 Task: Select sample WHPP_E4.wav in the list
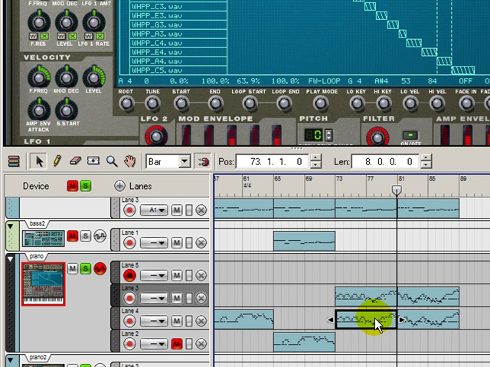tap(178, 52)
